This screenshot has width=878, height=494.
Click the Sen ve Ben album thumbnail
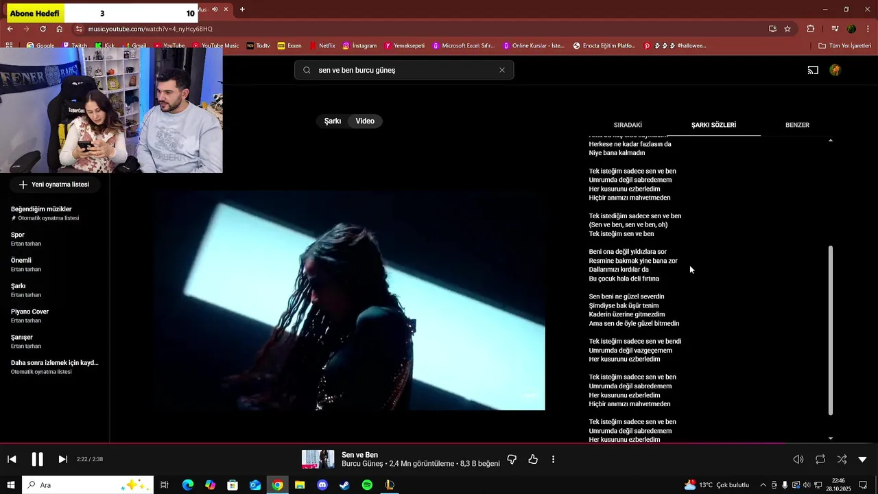[x=318, y=459]
